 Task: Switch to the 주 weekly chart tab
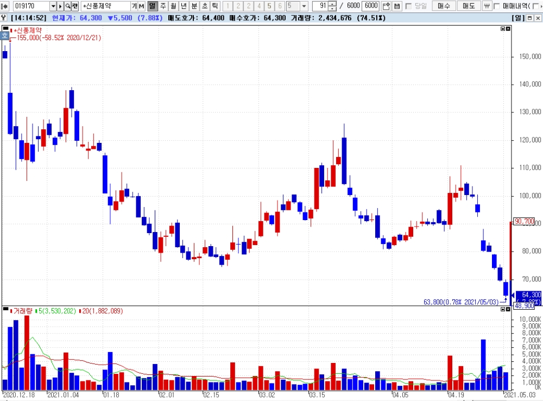pos(163,6)
